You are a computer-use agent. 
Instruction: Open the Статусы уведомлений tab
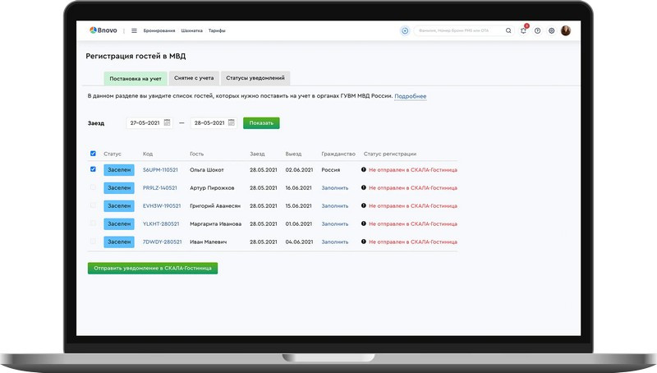coord(255,78)
